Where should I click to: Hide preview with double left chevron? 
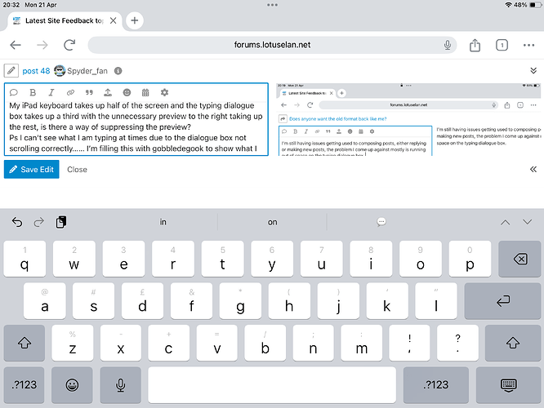(x=533, y=169)
